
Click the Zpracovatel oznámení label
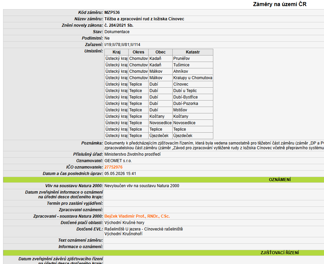[x=81, y=210]
